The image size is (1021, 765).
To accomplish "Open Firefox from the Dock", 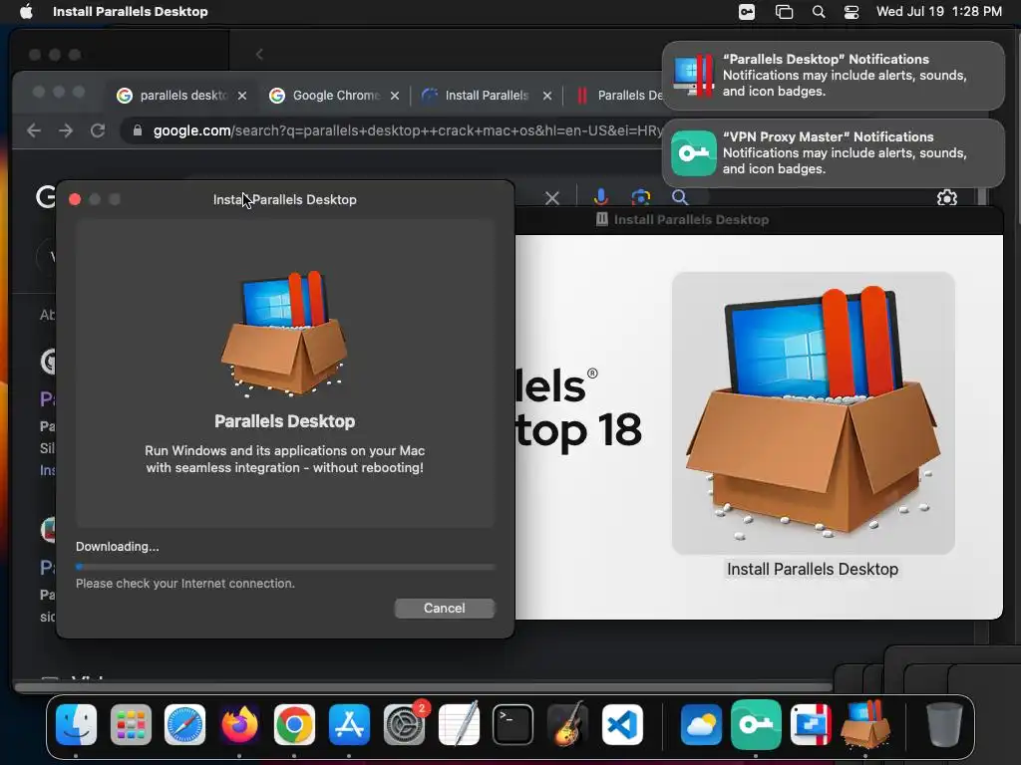I will point(239,725).
